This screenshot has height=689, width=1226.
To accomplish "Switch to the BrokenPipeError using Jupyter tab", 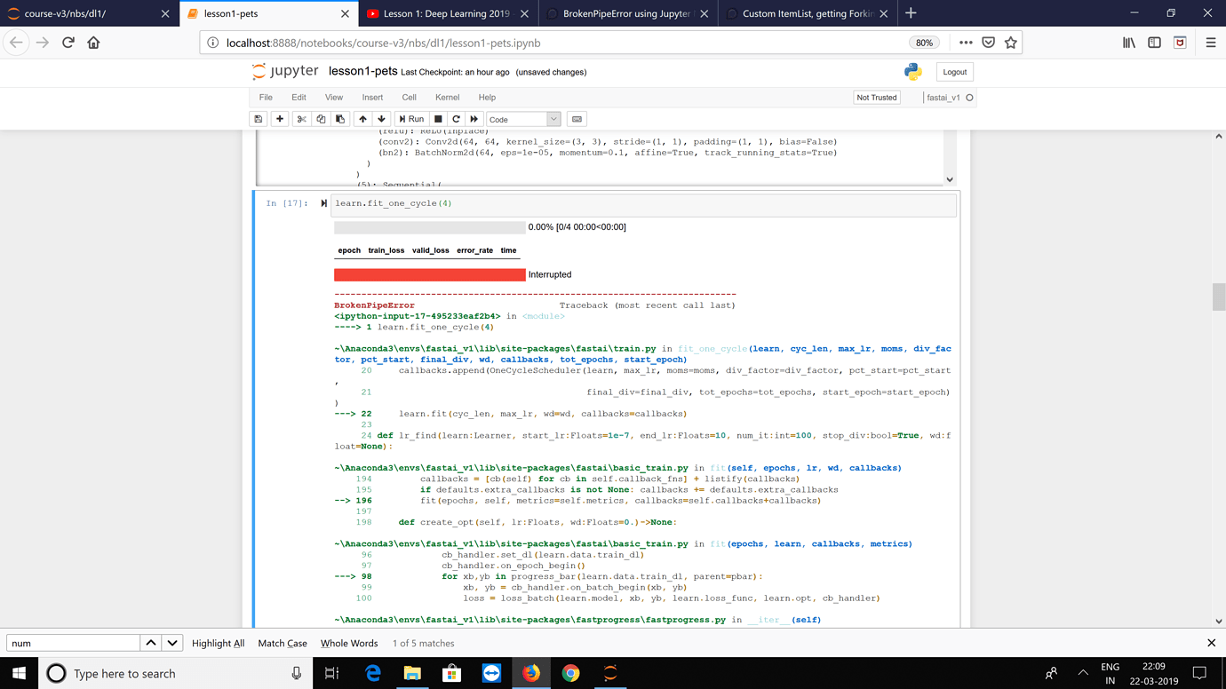I will (x=627, y=13).
